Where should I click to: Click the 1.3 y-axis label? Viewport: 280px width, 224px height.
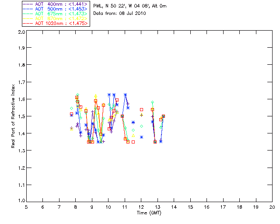21,150
